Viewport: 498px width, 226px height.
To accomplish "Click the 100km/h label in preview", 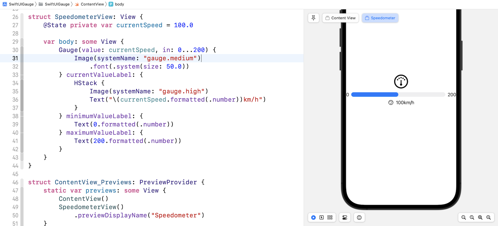I will coord(405,103).
